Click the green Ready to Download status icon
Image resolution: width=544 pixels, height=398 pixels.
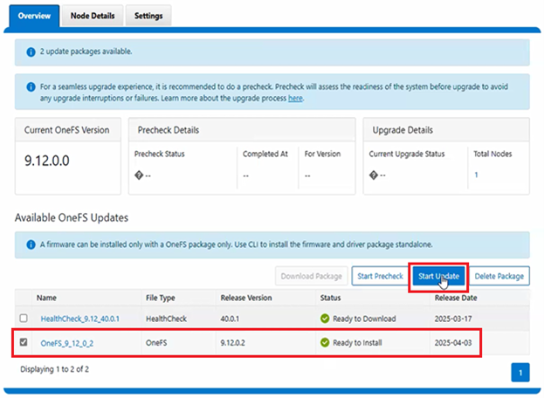(x=326, y=319)
